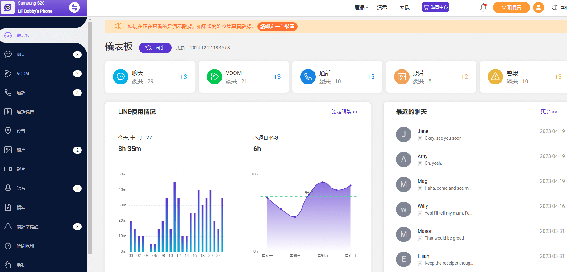This screenshot has height=272, width=567.
Task: Open Elijah's chat avatar
Action: (x=404, y=259)
